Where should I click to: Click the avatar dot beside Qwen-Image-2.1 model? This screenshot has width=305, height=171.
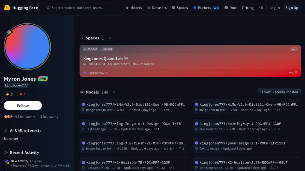(196, 143)
